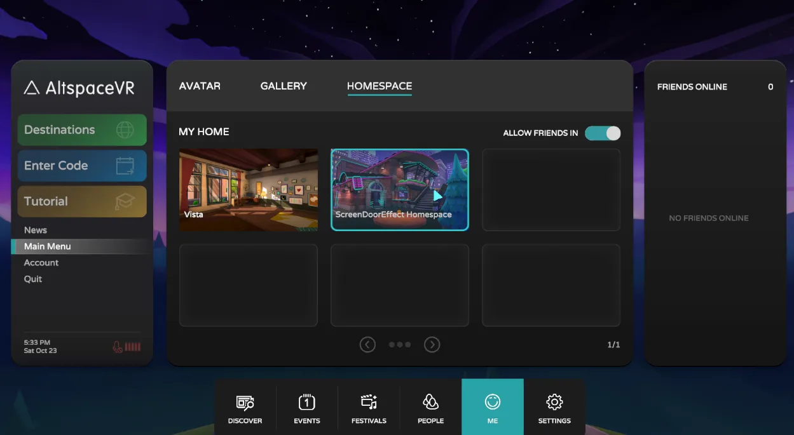Click the muted microphone status icon
The width and height of the screenshot is (794, 435).
click(x=118, y=347)
